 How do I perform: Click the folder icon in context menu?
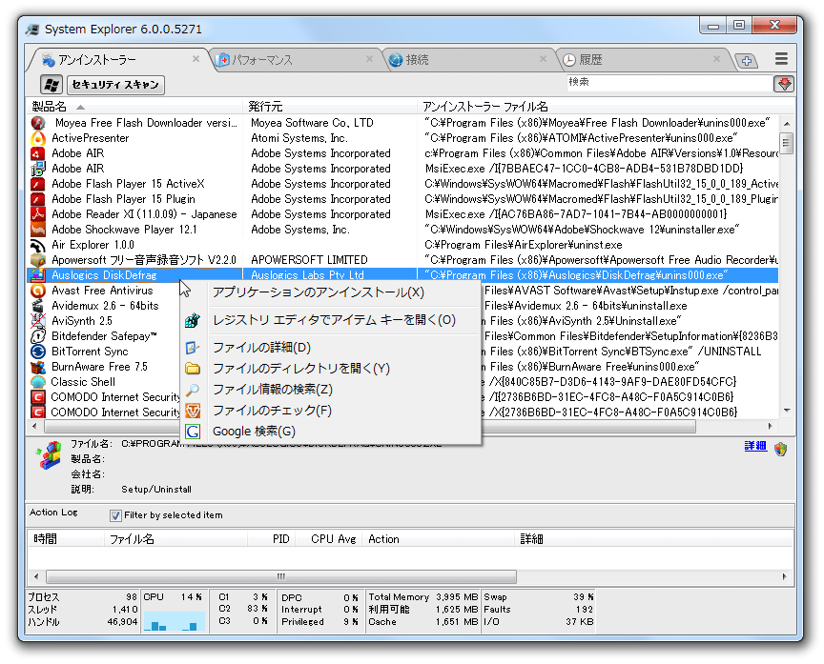193,369
